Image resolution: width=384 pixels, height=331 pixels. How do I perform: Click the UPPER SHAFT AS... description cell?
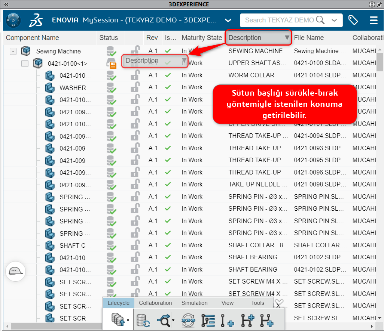pyautogui.click(x=257, y=63)
